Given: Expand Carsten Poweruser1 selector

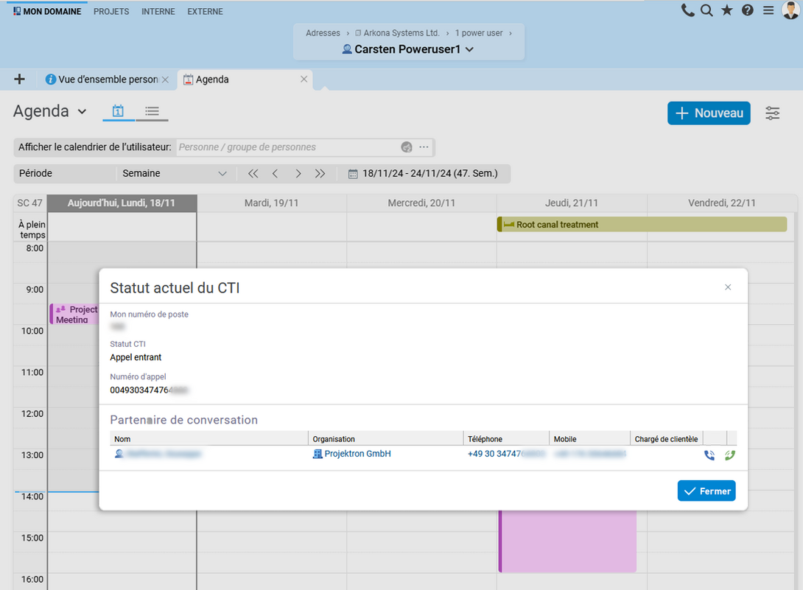Looking at the screenshot, I should click(x=408, y=49).
